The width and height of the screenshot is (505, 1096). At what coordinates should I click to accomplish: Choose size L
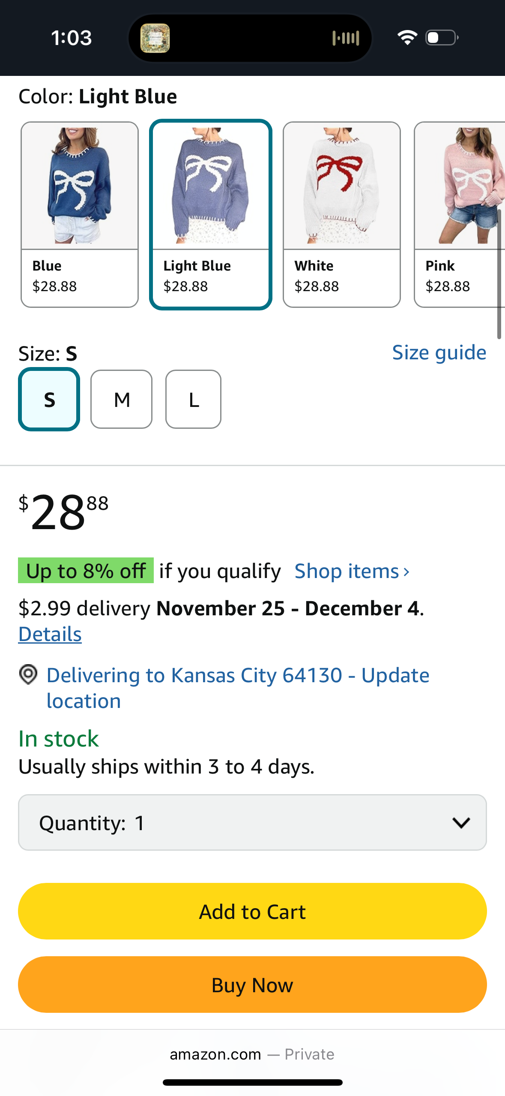[194, 399]
